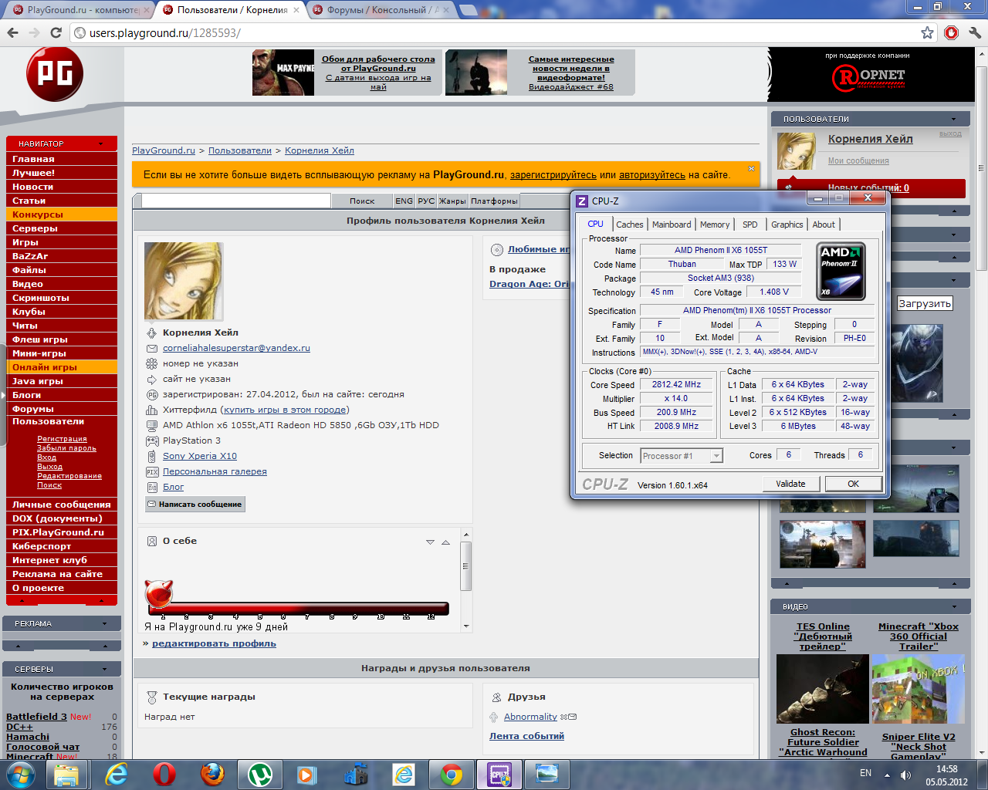988x790 pixels.
Task: Click the mail icon next to friend Abnormality
Action: coord(572,717)
